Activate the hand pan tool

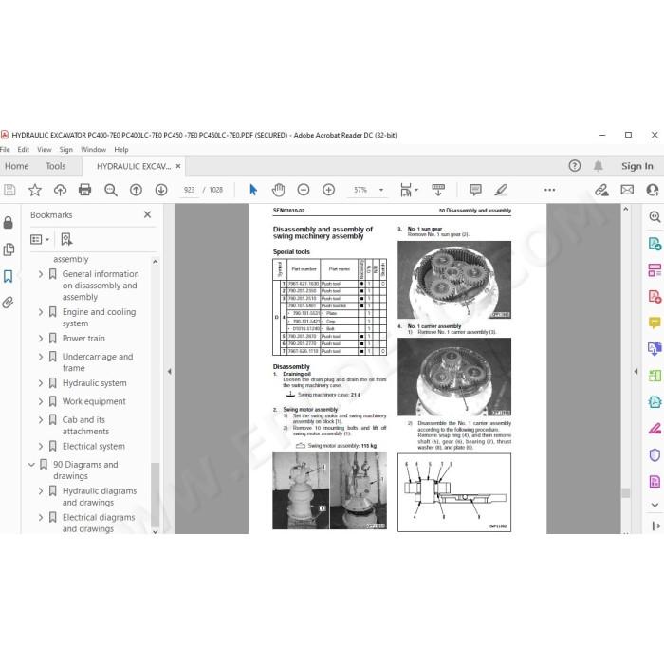[278, 190]
